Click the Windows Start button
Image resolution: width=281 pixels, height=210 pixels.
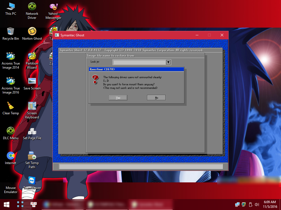point(7,205)
